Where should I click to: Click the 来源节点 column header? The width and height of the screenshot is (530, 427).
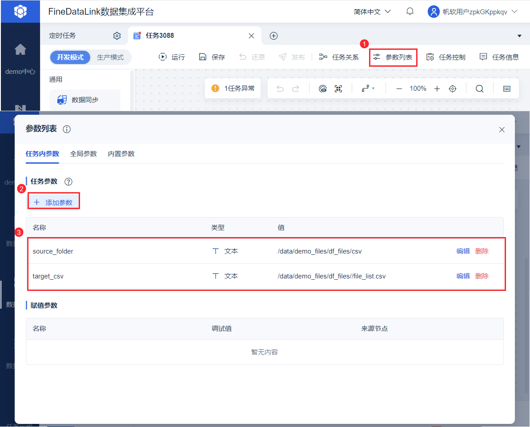(x=374, y=329)
